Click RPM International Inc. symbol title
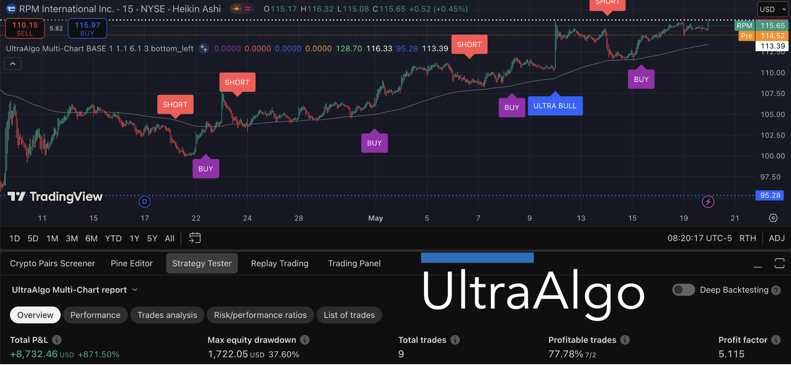 [66, 9]
